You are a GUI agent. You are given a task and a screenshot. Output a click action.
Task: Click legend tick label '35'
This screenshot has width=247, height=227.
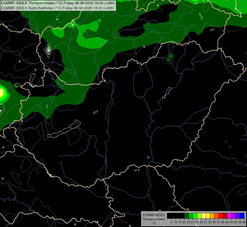[214, 222]
